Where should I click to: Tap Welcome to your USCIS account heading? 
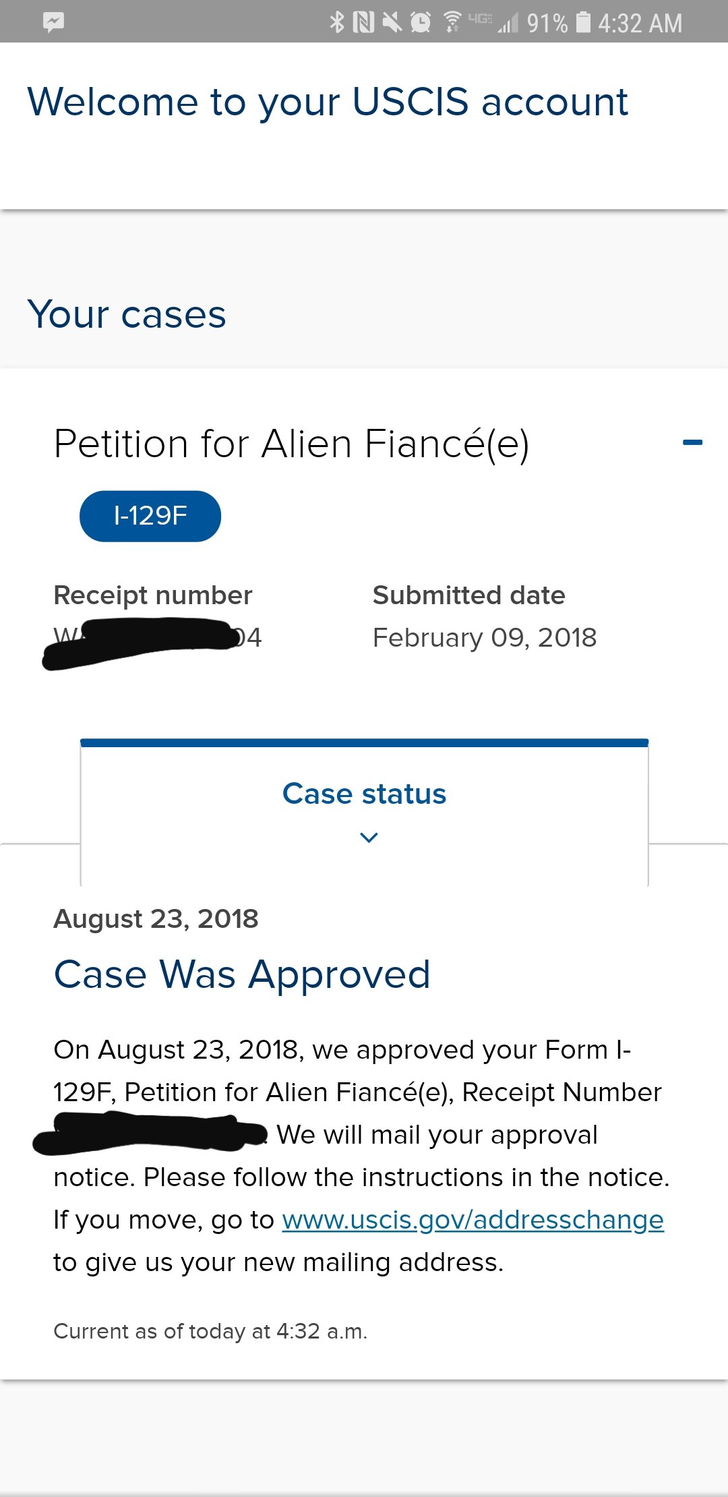(x=328, y=102)
